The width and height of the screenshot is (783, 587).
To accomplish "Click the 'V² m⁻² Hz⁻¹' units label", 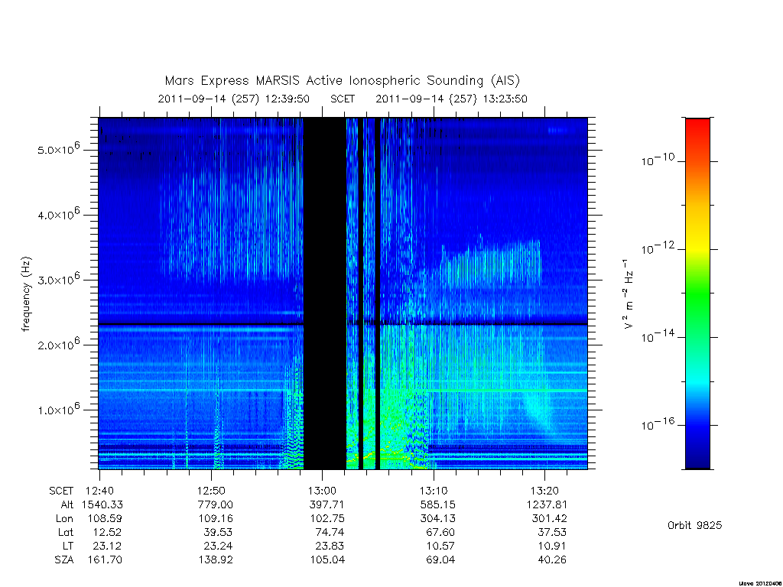I will tap(629, 294).
